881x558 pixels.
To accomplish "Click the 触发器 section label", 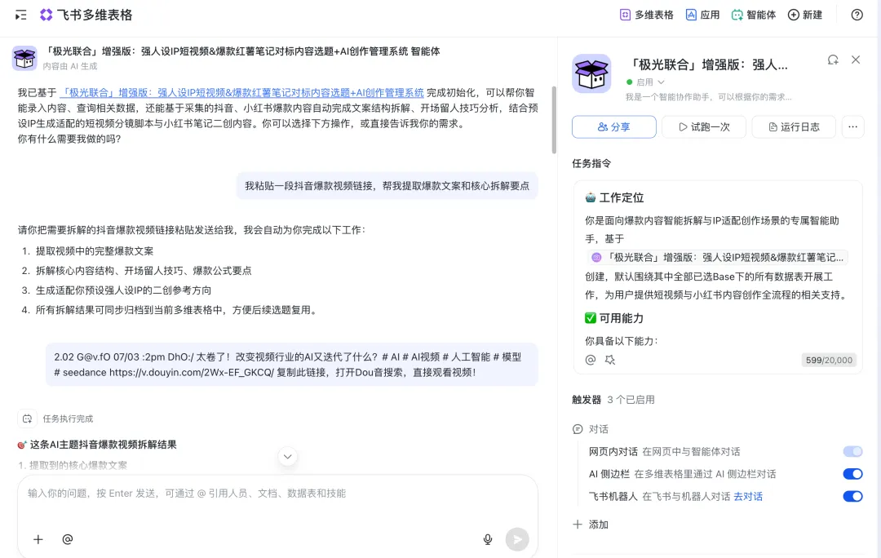I will tap(587, 400).
